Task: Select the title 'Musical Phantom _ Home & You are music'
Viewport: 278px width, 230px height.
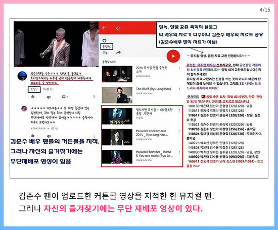Action: click(x=154, y=154)
